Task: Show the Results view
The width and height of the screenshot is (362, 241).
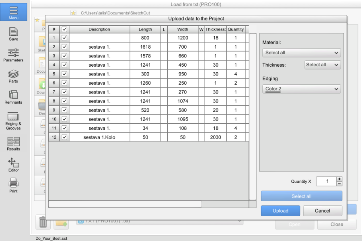Action: tap(13, 144)
